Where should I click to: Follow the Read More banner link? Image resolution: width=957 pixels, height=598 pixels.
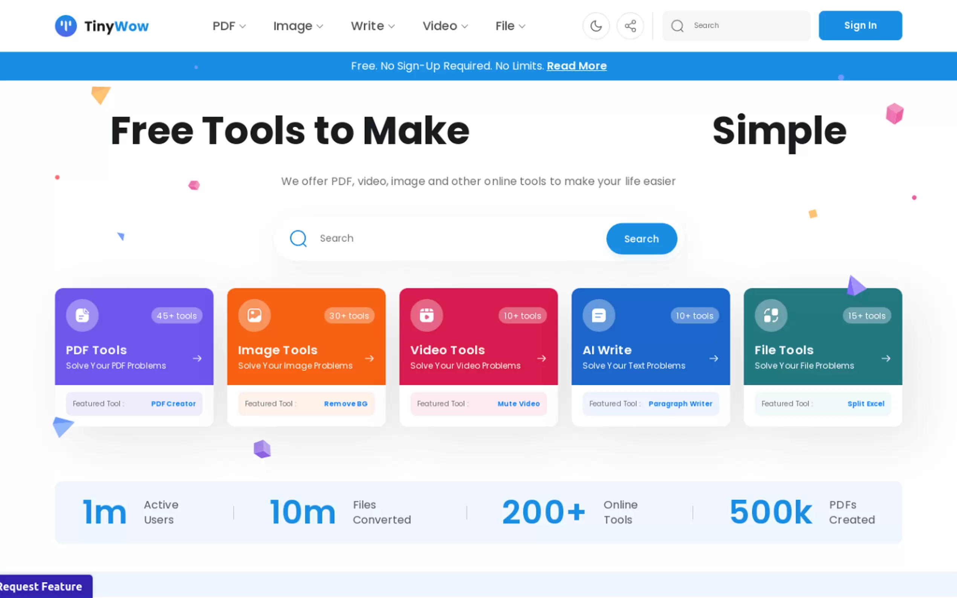pyautogui.click(x=576, y=66)
